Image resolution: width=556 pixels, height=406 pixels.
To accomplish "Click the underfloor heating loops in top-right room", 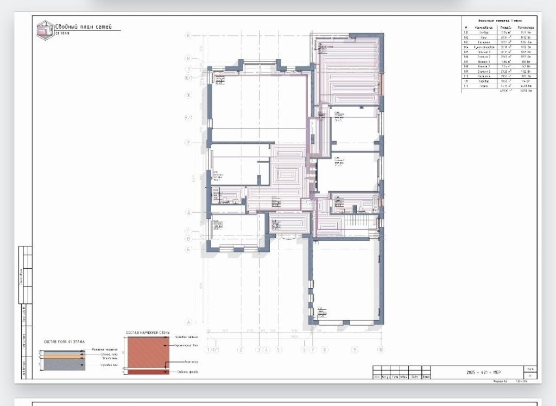I will tap(348, 71).
